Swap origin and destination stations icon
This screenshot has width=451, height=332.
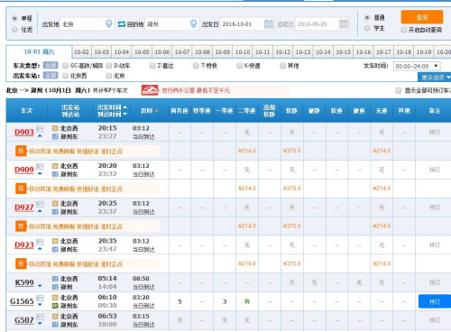(122, 24)
